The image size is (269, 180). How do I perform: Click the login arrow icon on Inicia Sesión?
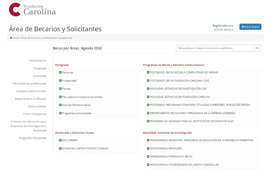[x=243, y=26]
